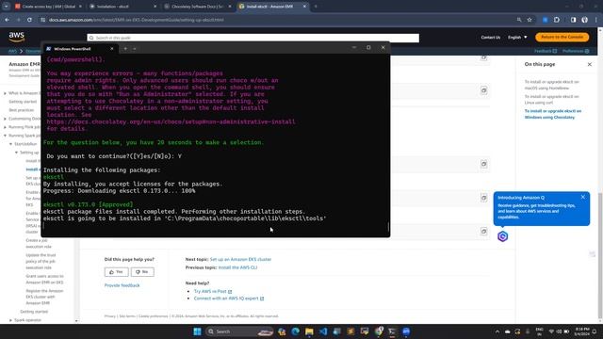Copy the first code block using copy icon

point(483,57)
